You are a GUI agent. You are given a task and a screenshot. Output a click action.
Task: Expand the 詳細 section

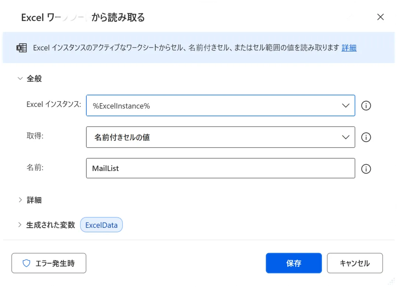click(x=20, y=200)
